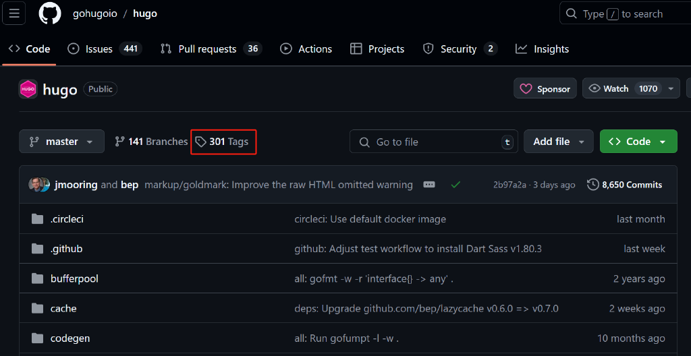Click the Go to file search field
Viewport: 691px width, 356px height.
432,142
